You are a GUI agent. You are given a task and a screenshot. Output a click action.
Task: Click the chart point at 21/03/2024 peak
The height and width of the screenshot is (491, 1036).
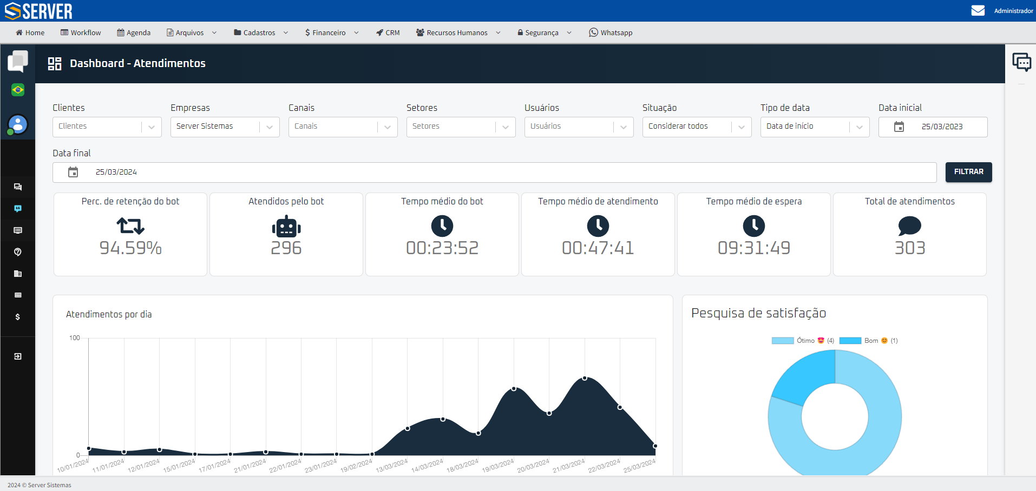coord(585,378)
